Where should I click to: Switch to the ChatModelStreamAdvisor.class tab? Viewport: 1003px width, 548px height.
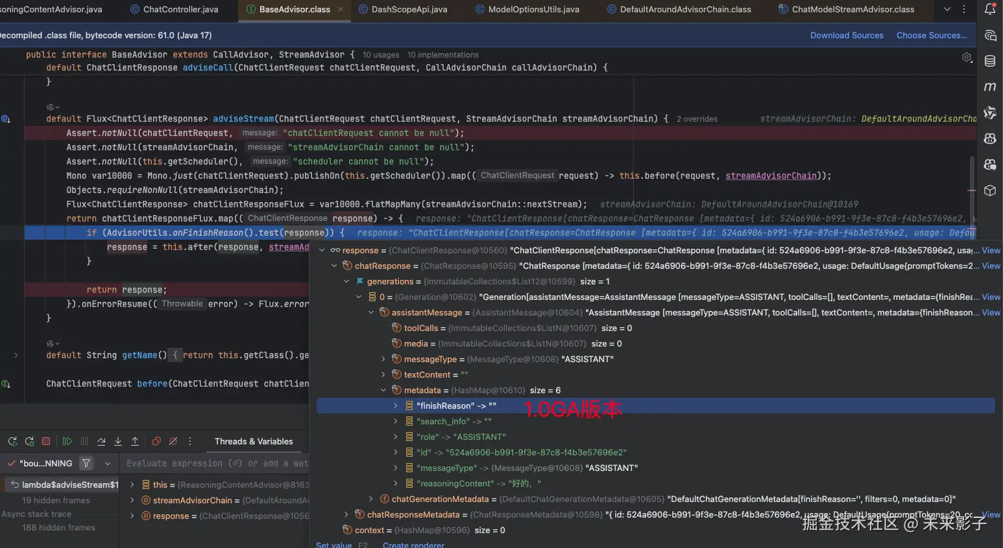click(x=847, y=9)
